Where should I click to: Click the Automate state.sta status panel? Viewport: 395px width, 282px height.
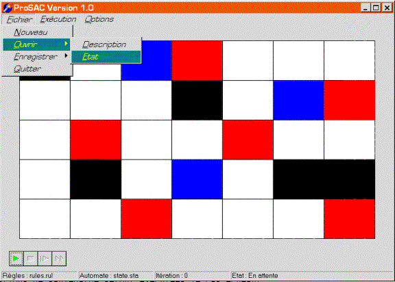pyautogui.click(x=116, y=275)
